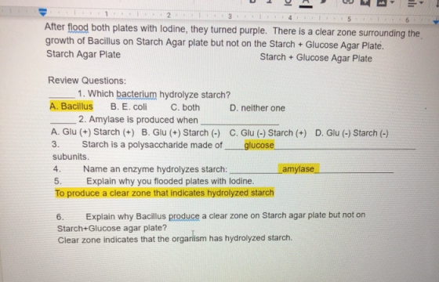Click paragraph starting "After flood both plates"

[232, 31]
